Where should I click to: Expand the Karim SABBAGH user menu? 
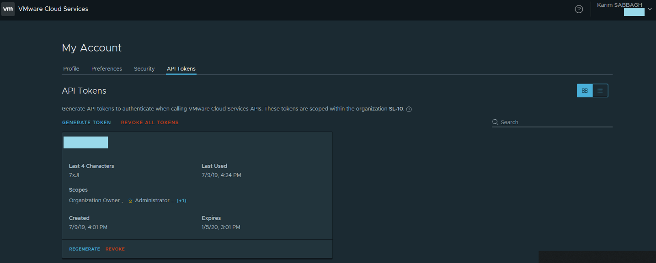[x=650, y=9]
